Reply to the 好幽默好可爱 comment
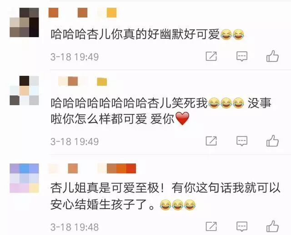The image size is (291, 235). [x=242, y=56]
